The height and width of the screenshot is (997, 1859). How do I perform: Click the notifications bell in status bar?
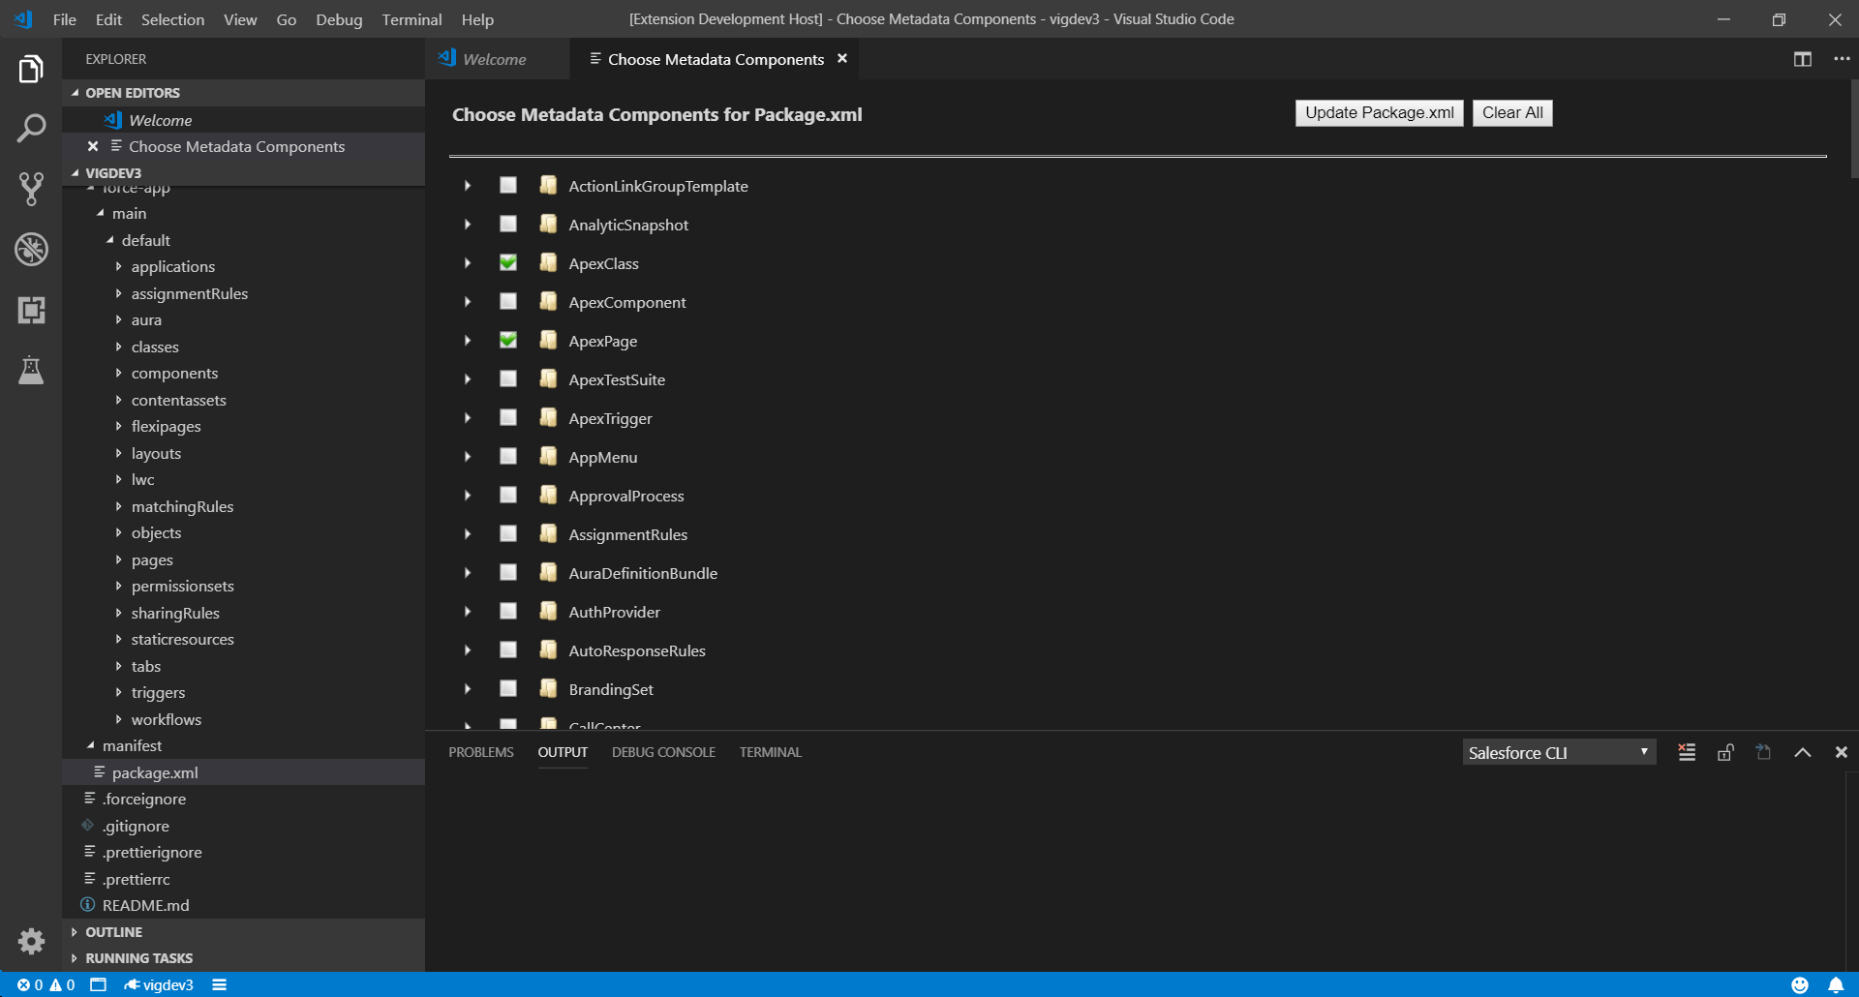1835,984
